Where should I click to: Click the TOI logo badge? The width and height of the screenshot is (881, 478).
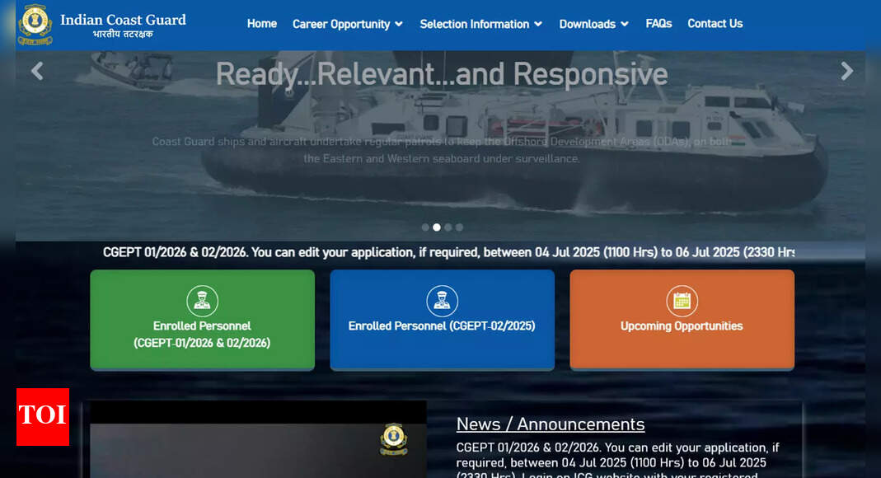coord(43,416)
